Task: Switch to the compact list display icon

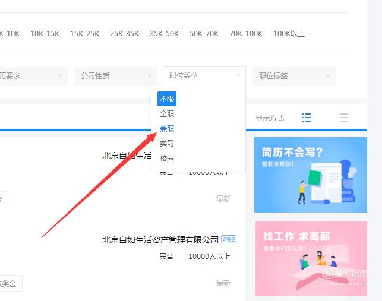Action: coord(344,118)
